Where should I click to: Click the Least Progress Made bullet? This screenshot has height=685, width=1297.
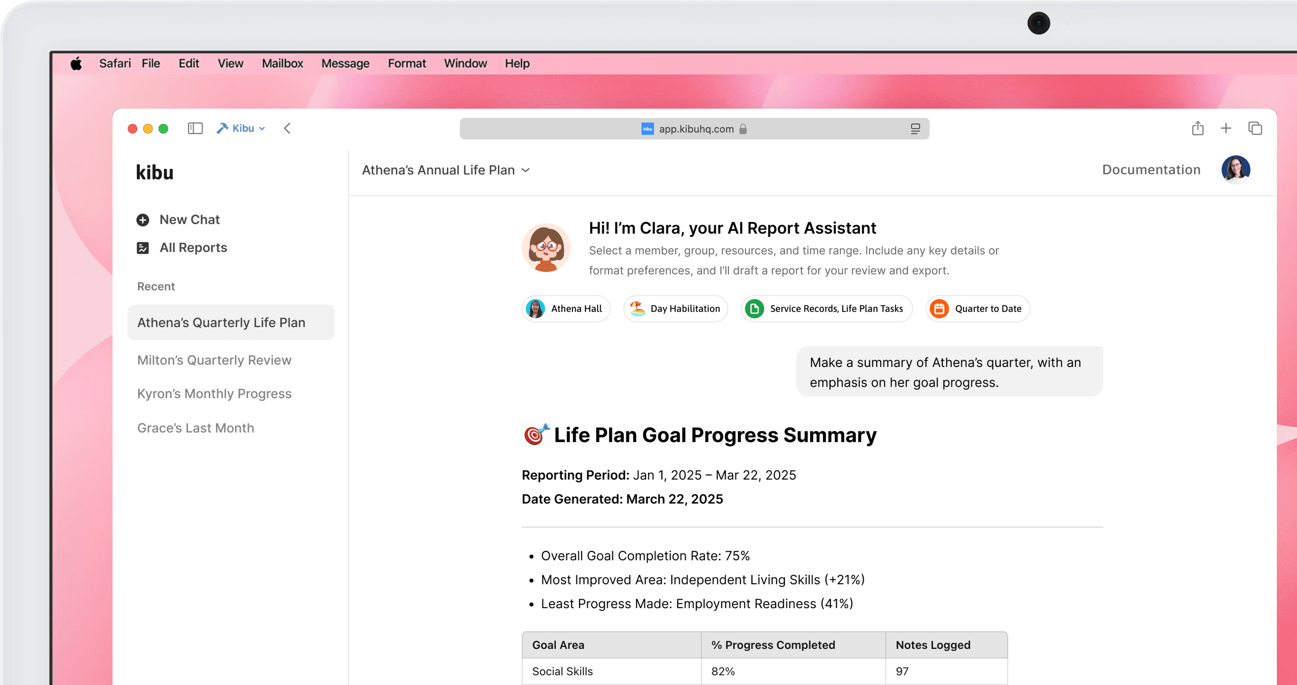point(697,604)
